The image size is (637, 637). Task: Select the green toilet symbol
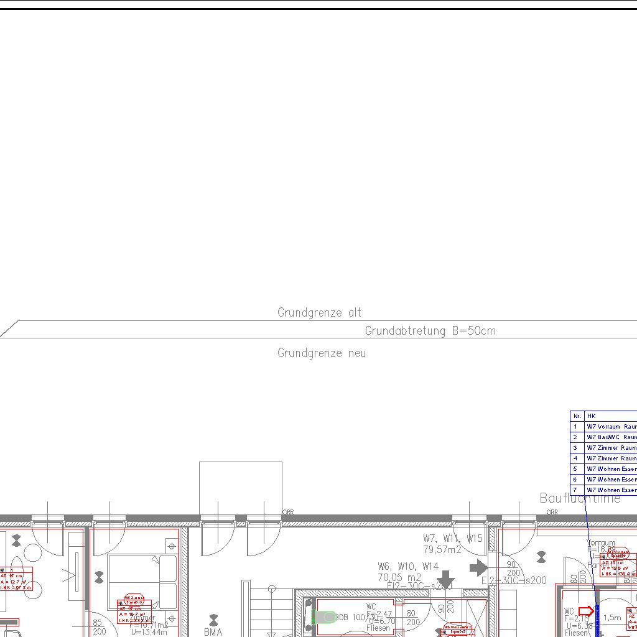coord(324,617)
